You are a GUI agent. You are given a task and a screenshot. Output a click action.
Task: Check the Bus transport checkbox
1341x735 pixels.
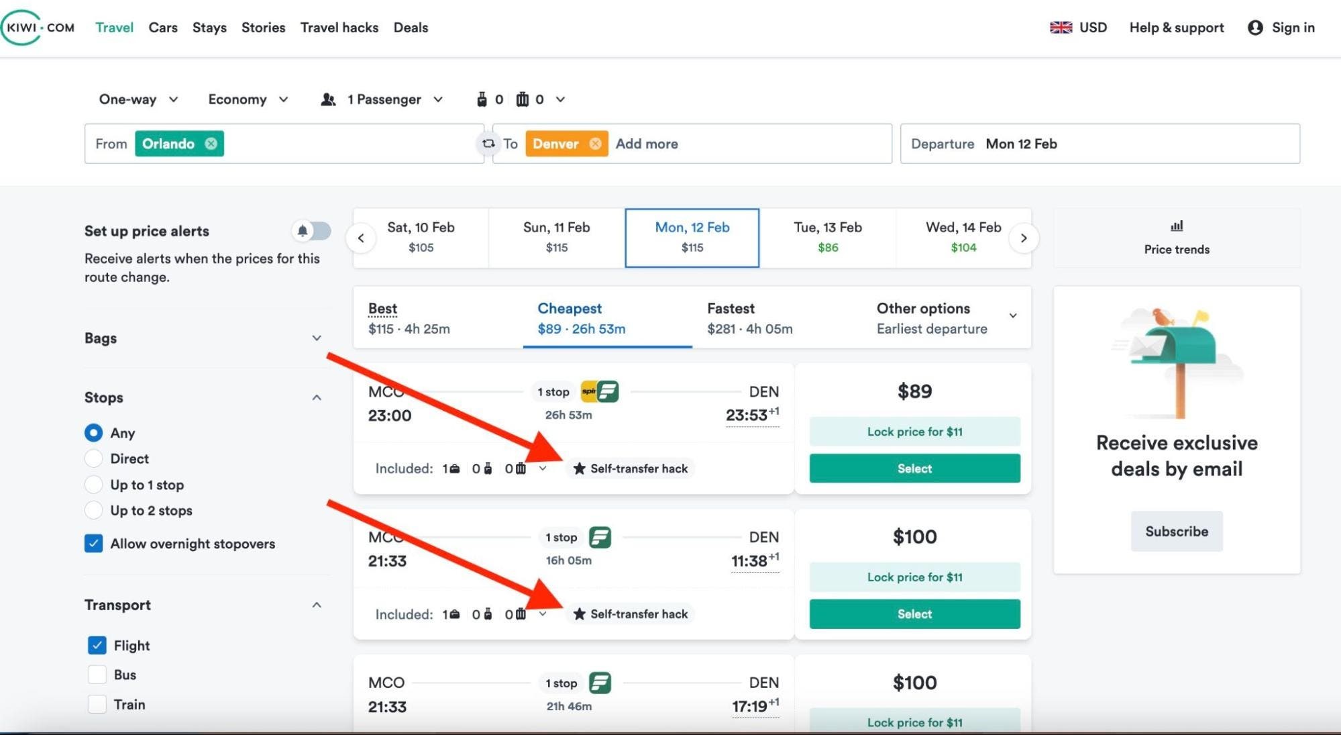pos(97,675)
